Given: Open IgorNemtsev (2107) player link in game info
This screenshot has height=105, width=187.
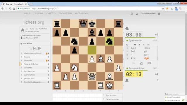Looking at the screenshot, I should click(30, 38).
